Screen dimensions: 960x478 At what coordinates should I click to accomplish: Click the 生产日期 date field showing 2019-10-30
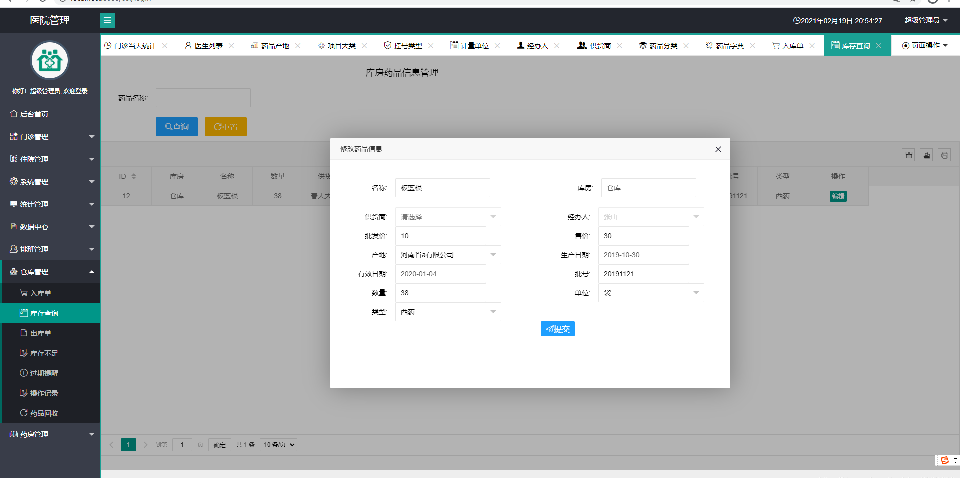(643, 255)
